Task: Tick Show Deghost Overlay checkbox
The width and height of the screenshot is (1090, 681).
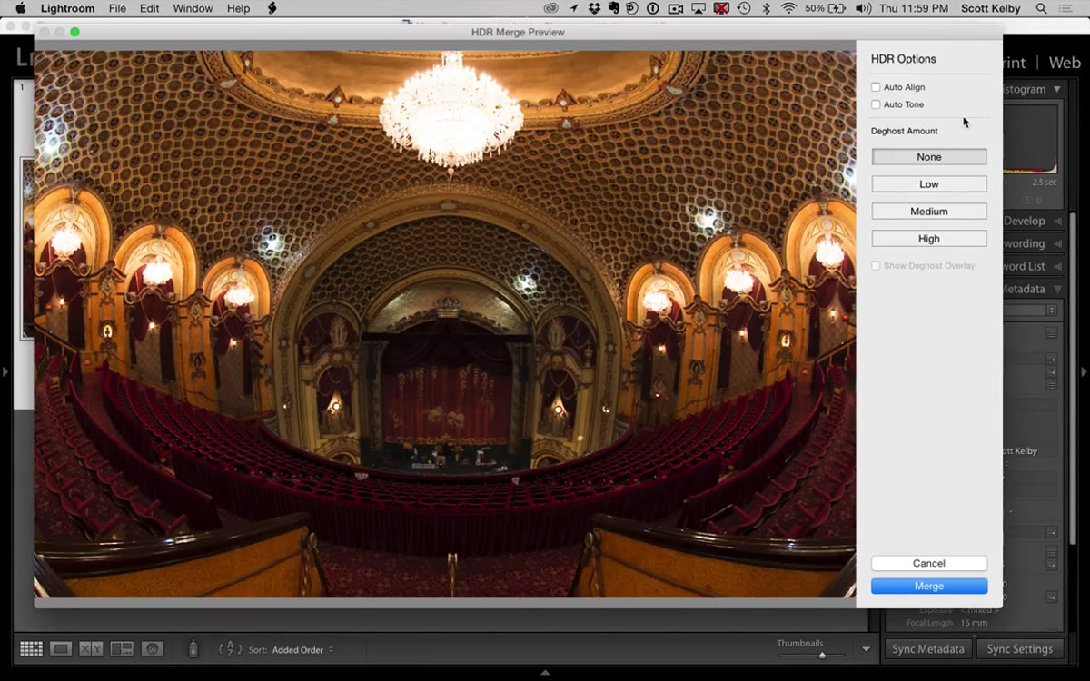Action: tap(876, 266)
